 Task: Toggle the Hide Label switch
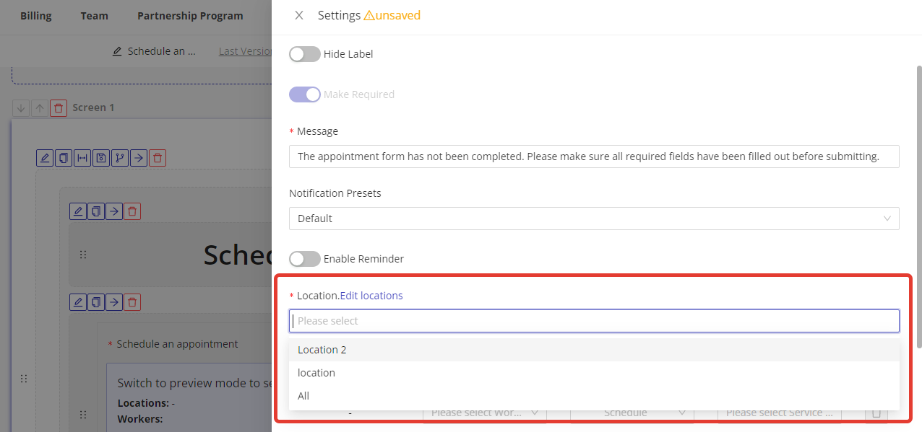(305, 54)
